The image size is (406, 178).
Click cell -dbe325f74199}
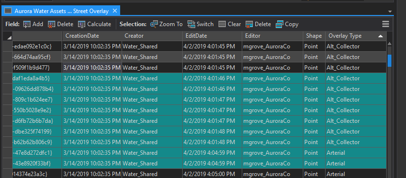tap(37, 132)
